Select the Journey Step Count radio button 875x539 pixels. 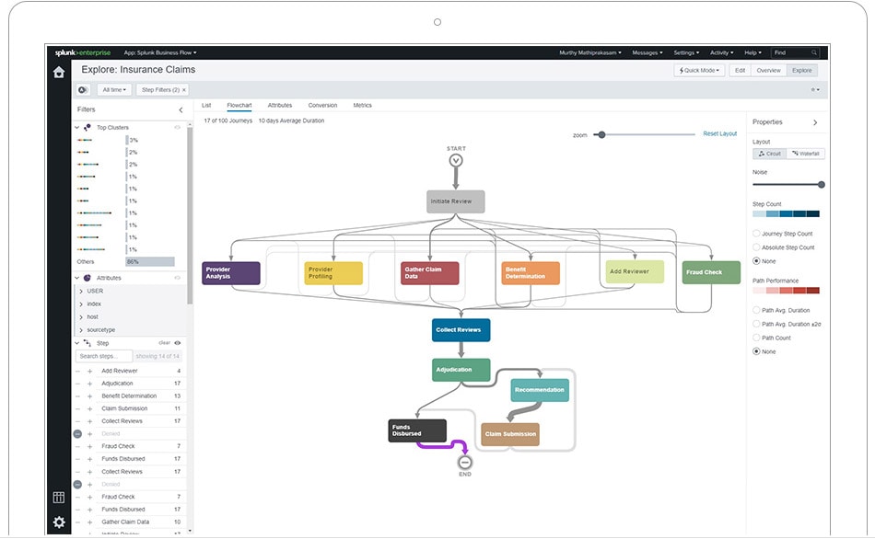click(757, 234)
